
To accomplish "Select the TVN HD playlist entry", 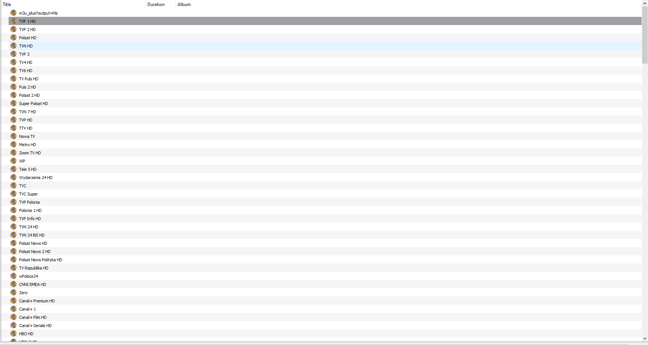I will tap(325, 46).
